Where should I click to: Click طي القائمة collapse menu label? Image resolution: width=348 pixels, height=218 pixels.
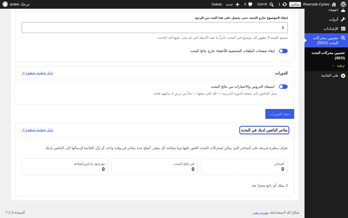330,76
